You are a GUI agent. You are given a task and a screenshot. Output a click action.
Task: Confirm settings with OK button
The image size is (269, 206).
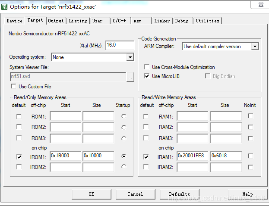click(92, 194)
